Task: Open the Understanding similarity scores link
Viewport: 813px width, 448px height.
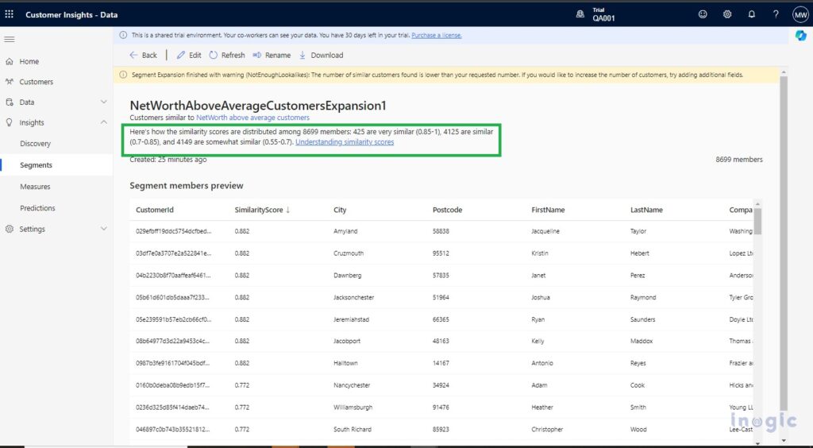Action: (345, 142)
